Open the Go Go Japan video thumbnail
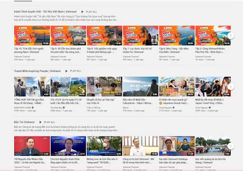The height and width of the screenshot is (171, 243). [140, 87]
